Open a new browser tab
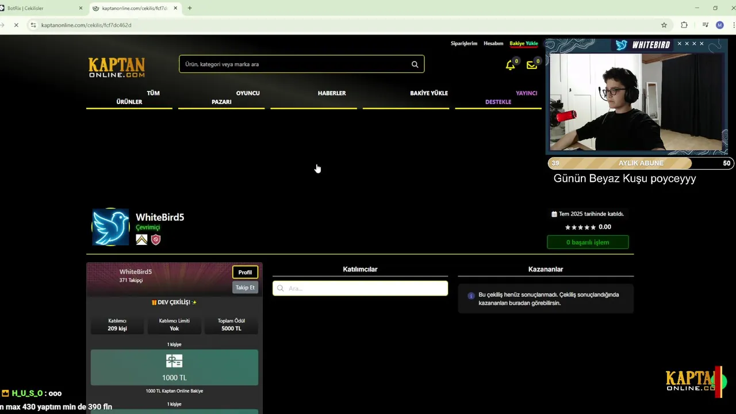736x414 pixels. tap(190, 8)
